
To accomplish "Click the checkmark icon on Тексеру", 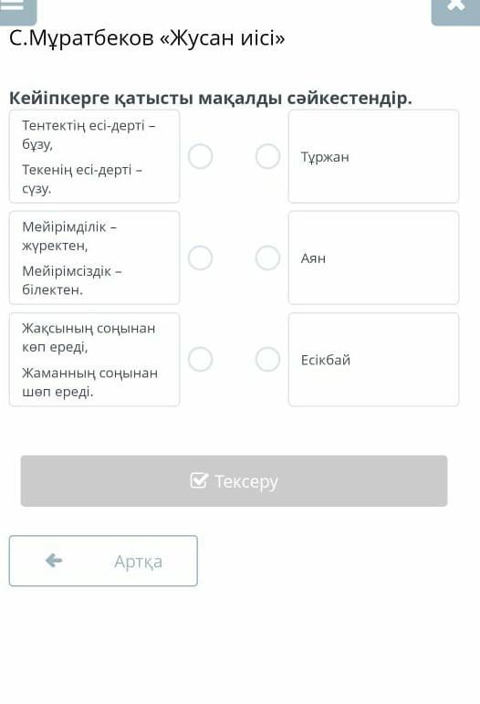I will pos(199,480).
